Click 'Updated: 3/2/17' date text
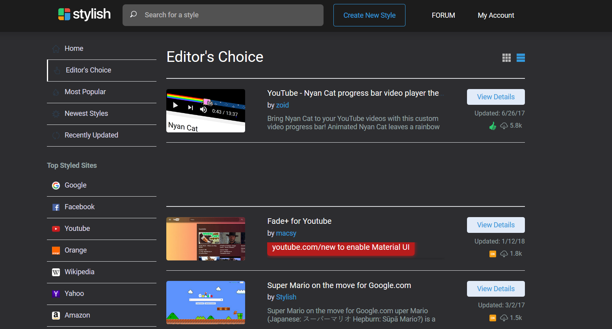Image resolution: width=612 pixels, height=329 pixels. click(501, 305)
